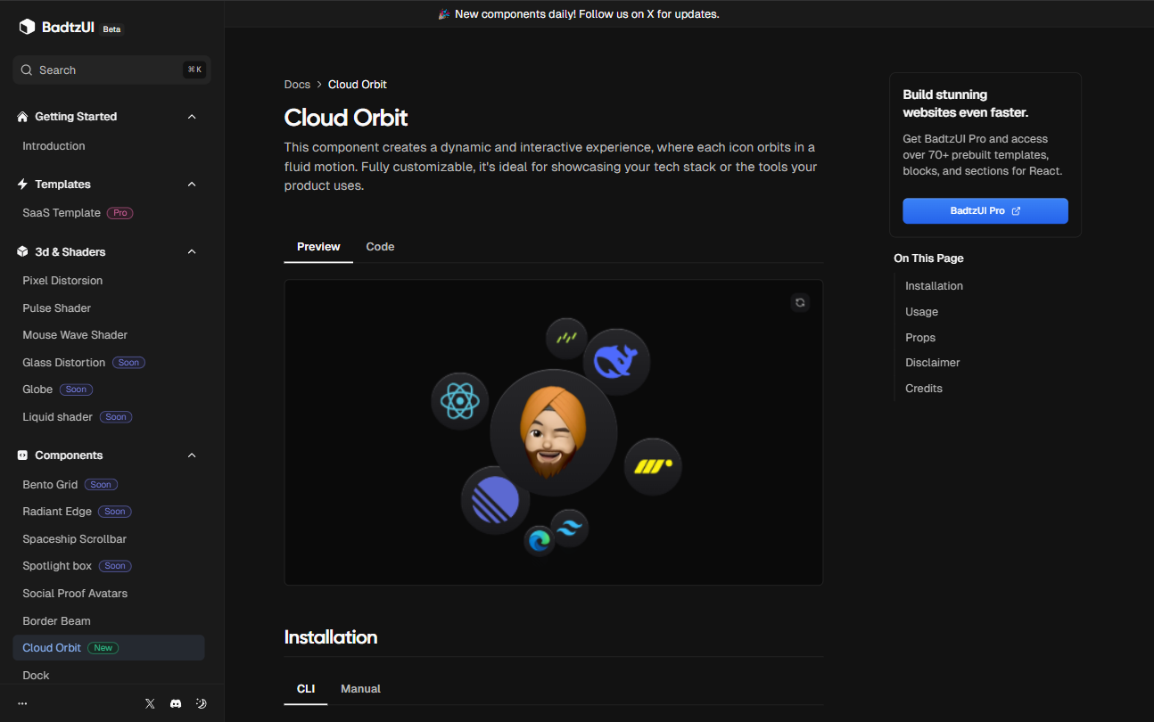Click the Docs breadcrumb link
Image resolution: width=1154 pixels, height=722 pixels.
297,85
